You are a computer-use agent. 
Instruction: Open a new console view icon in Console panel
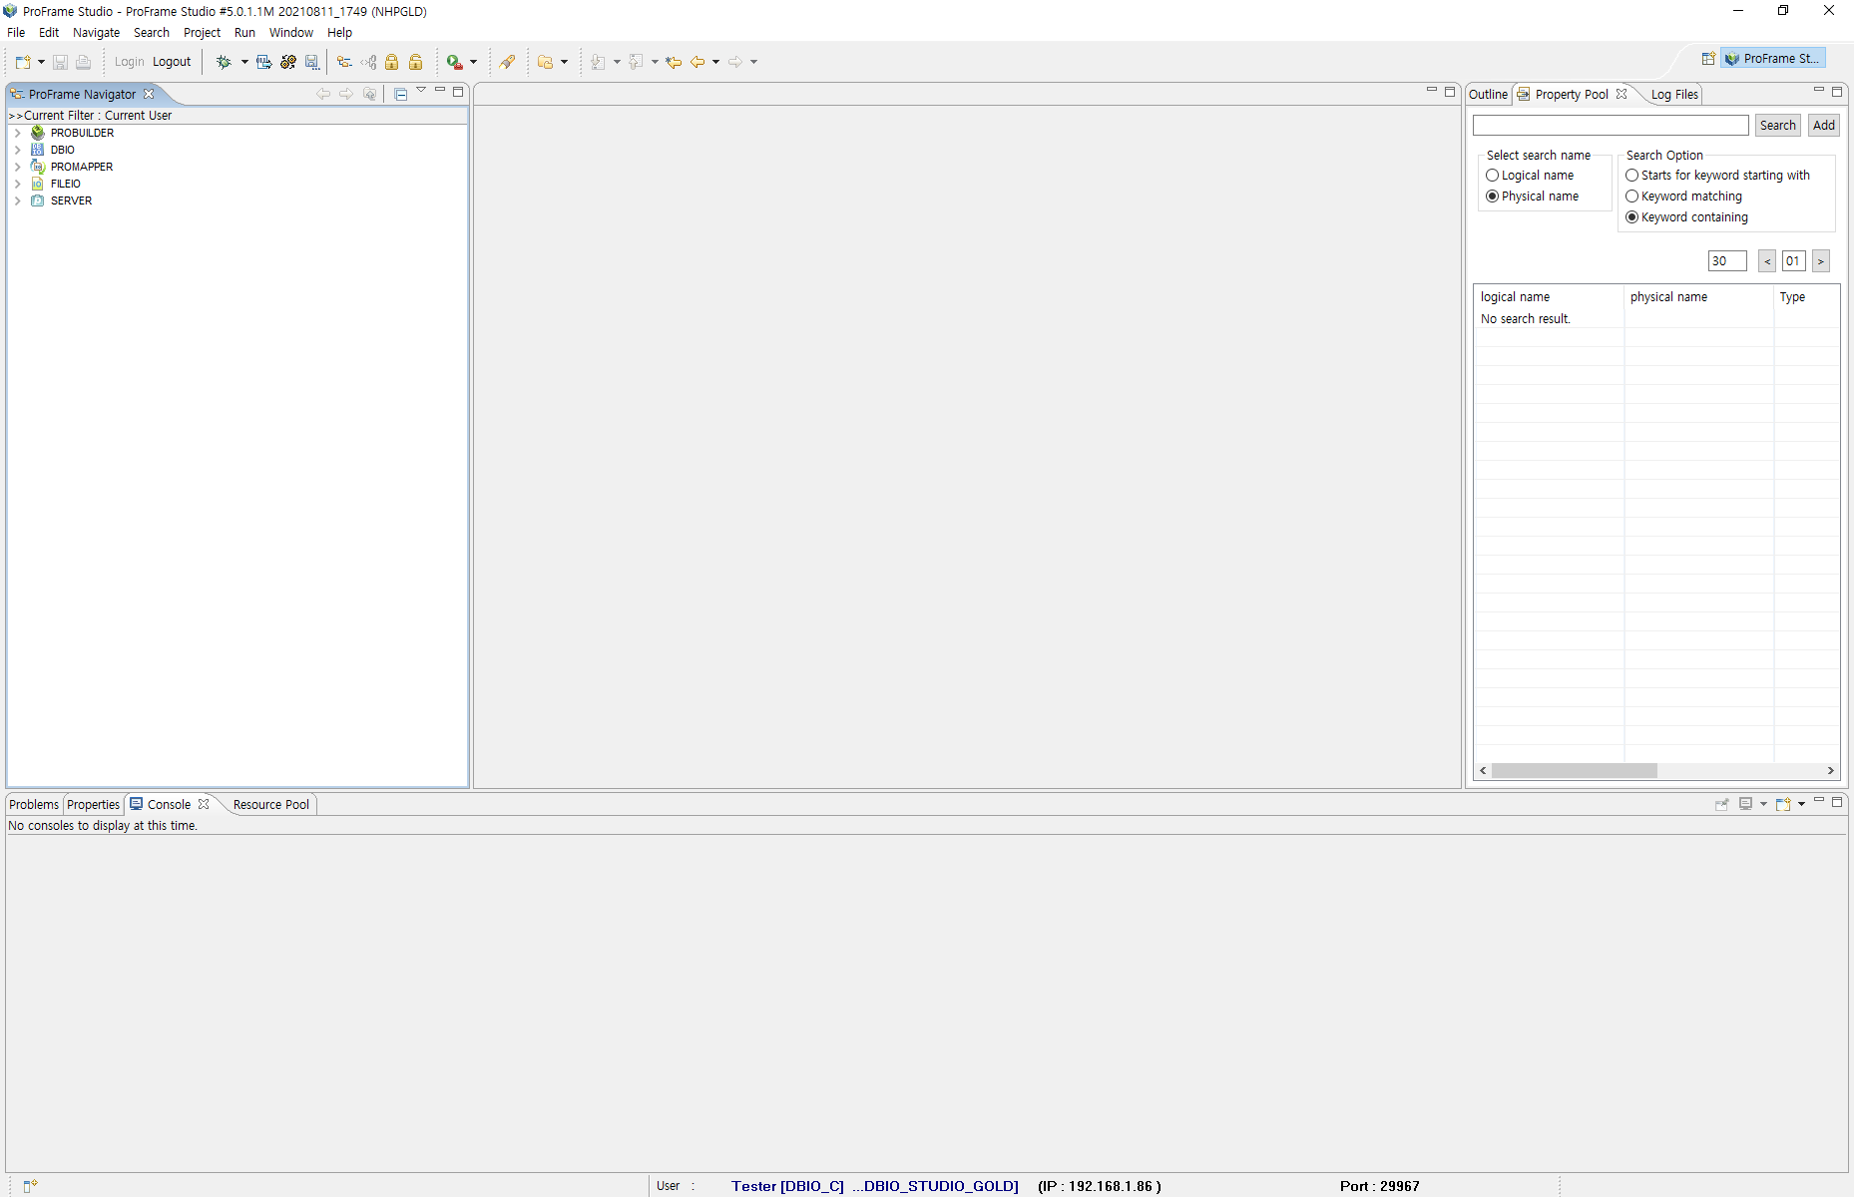[1784, 803]
